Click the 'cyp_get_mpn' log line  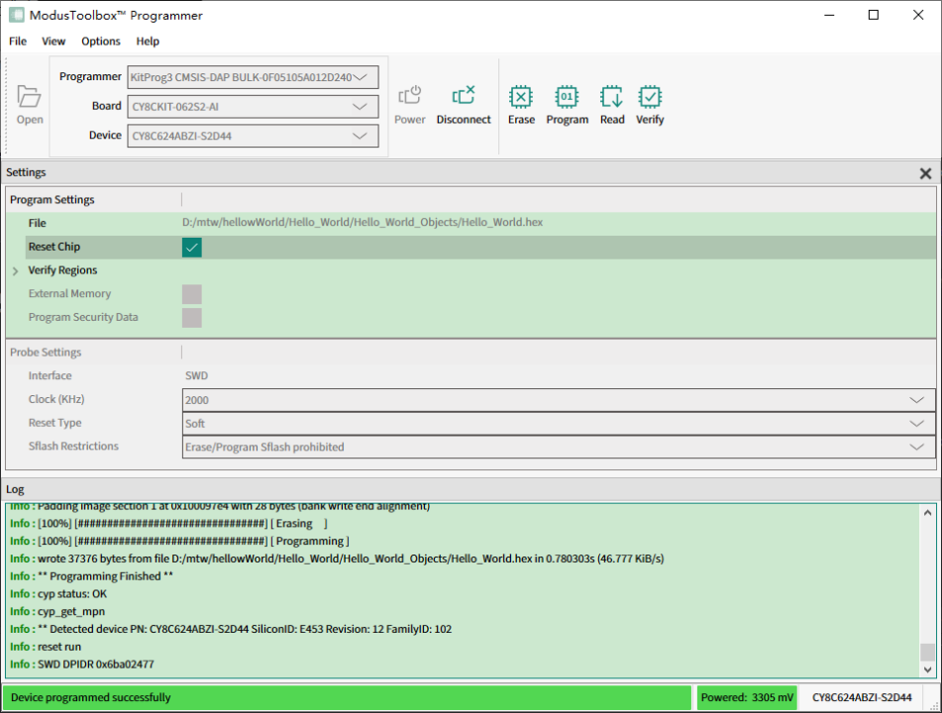coord(57,611)
